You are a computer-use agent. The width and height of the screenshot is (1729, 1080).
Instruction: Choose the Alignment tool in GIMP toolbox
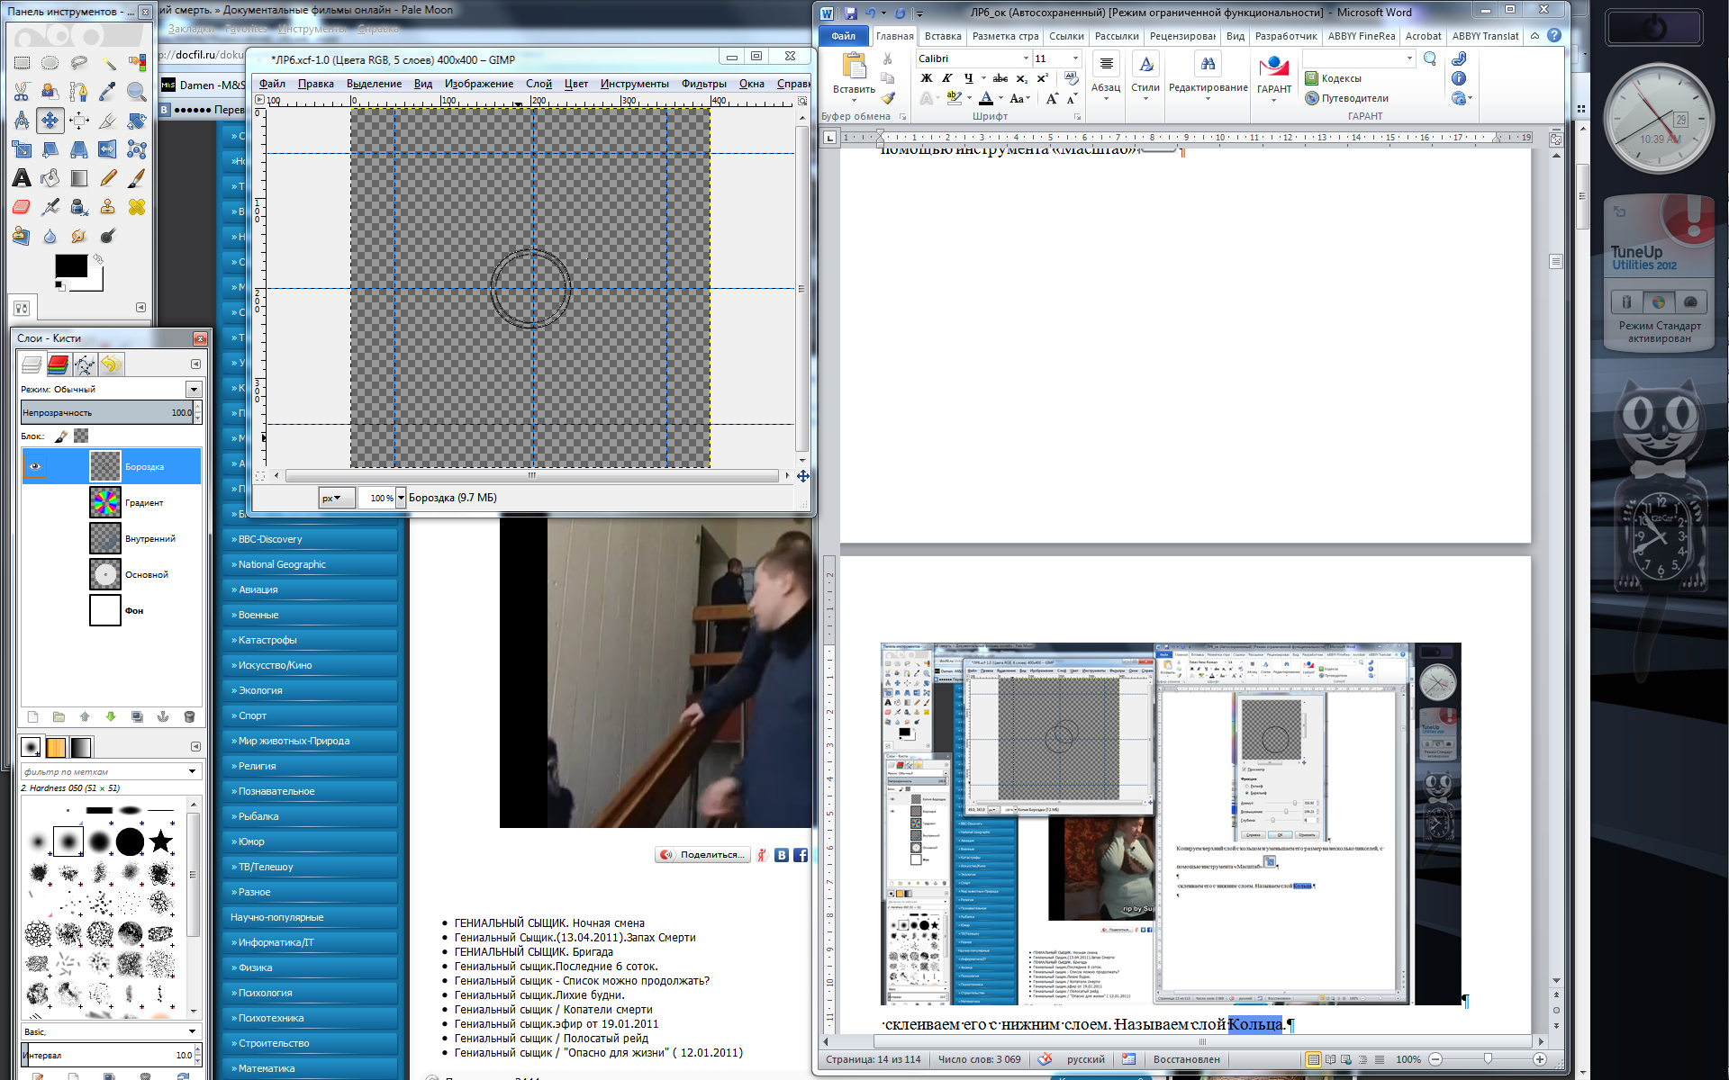tap(79, 121)
